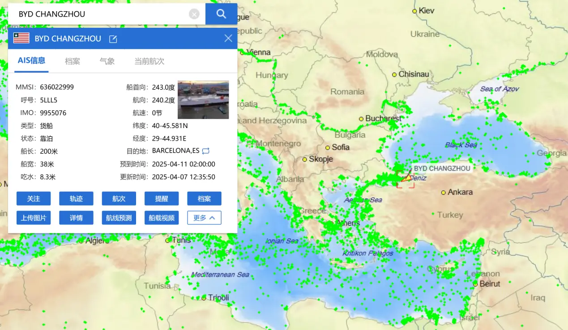Click the ETA 2025-04-11 02:00:00

(x=184, y=164)
